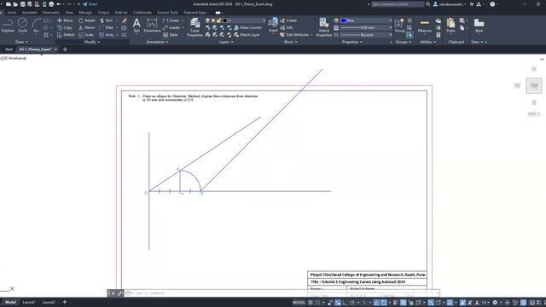Switch to the Layout1 tab
Image resolution: width=546 pixels, height=307 pixels.
29,302
